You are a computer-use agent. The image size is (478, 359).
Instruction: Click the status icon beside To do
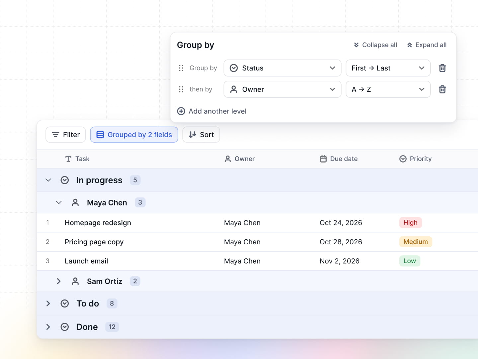click(x=65, y=303)
